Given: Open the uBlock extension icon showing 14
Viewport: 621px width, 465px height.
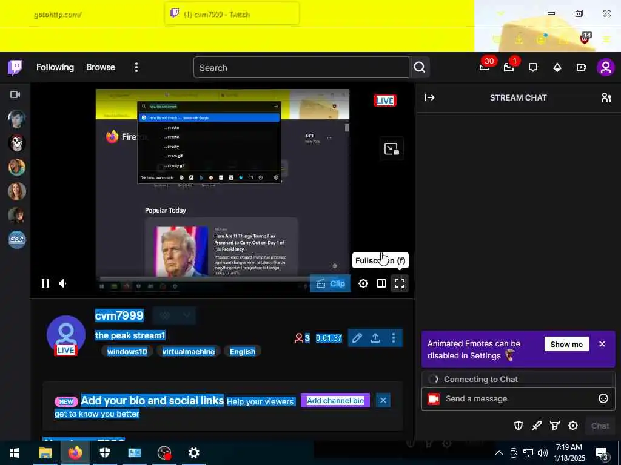Looking at the screenshot, I should (585, 38).
